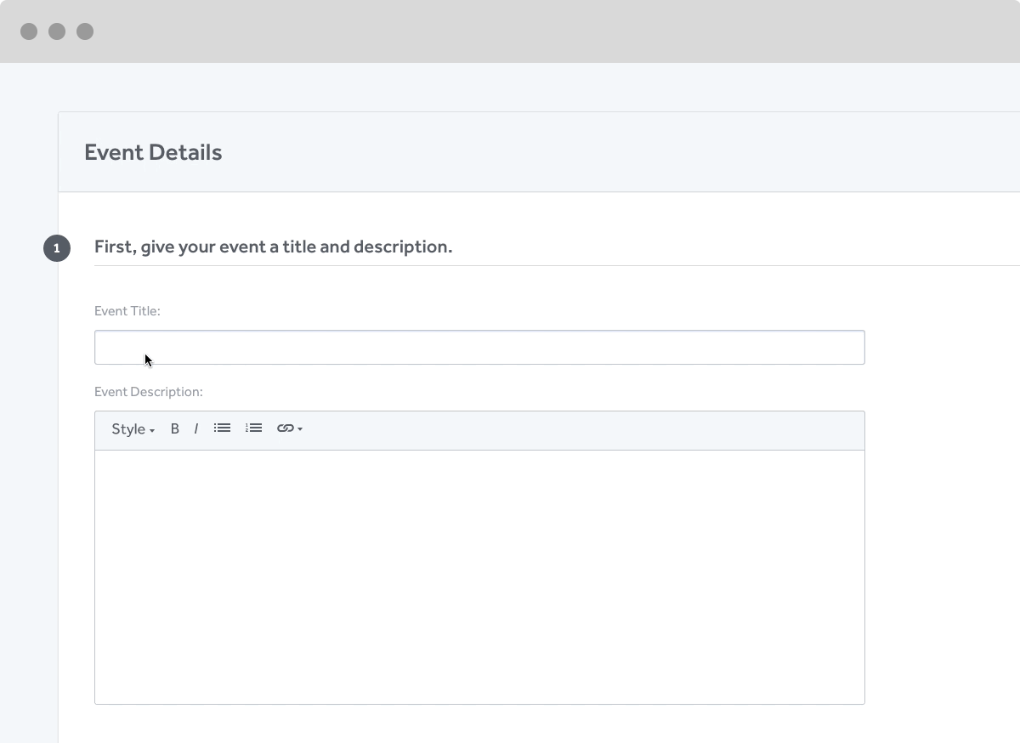Insert a bulleted list
The width and height of the screenshot is (1020, 743).
(x=222, y=428)
